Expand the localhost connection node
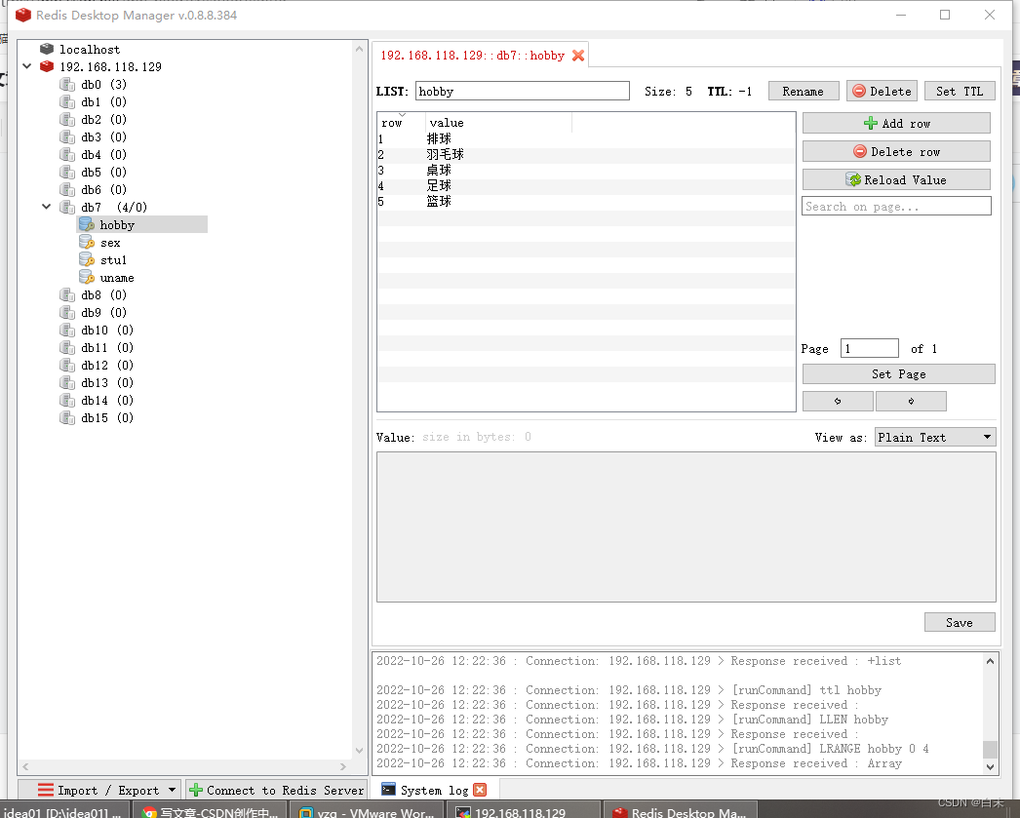This screenshot has width=1020, height=818. click(26, 49)
